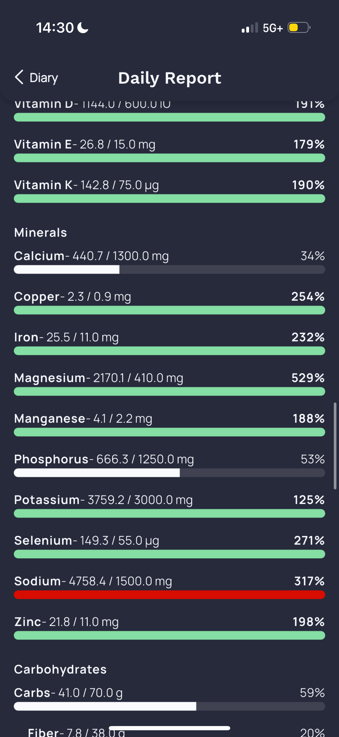Tap the Zinc 198% percentage label

click(x=309, y=622)
